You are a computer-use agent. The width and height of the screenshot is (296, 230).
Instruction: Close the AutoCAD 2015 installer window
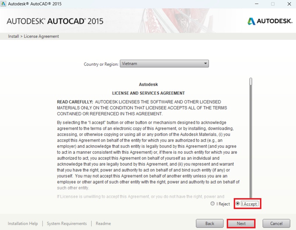pyautogui.click(x=288, y=4)
